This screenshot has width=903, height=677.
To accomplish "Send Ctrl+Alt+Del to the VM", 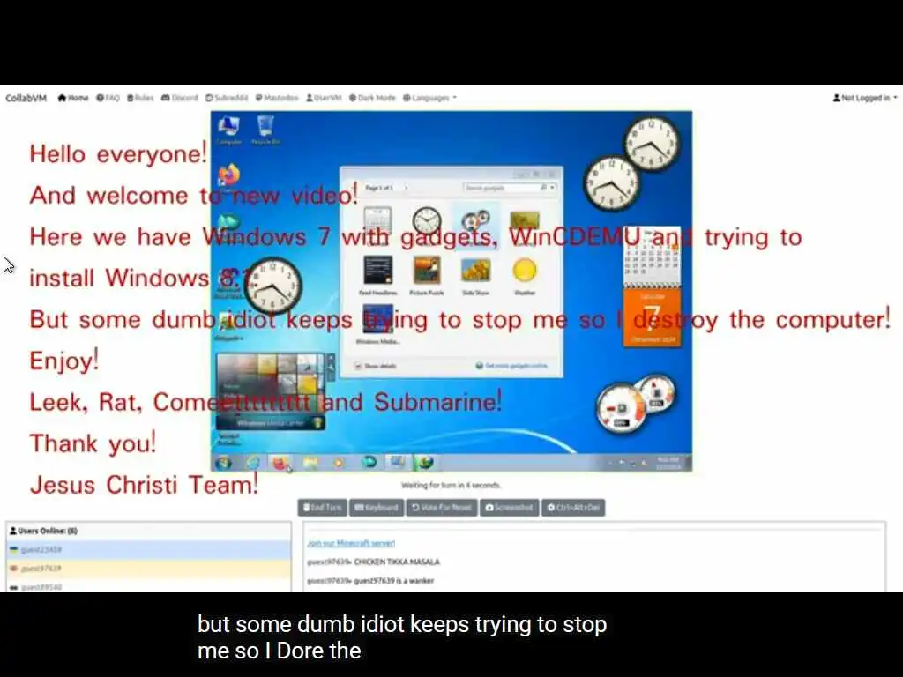I will 573,508.
